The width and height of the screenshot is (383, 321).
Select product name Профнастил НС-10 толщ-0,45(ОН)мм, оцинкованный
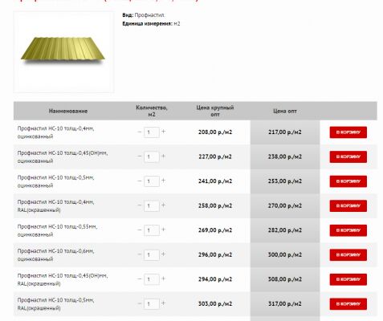click(x=63, y=157)
